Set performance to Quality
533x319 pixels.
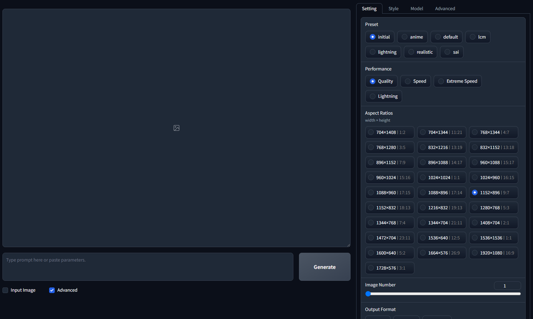[381, 81]
